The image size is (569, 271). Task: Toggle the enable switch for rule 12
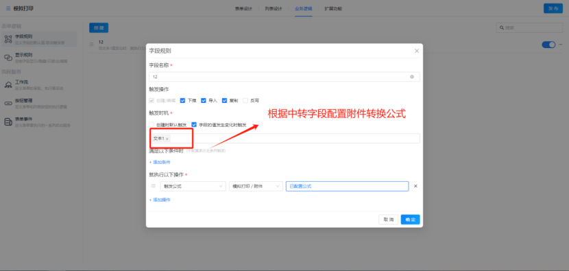tap(548, 45)
